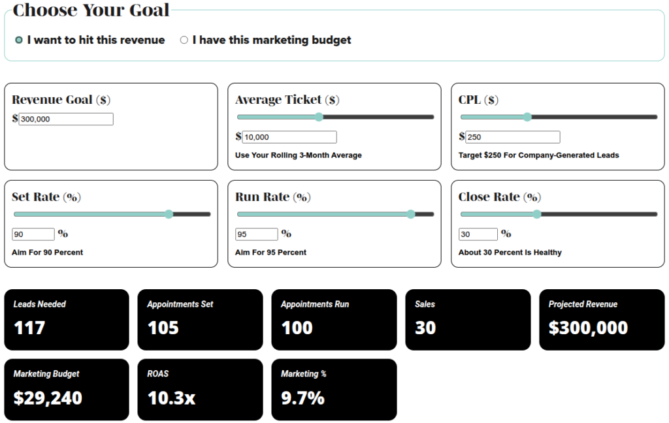The image size is (669, 423).
Task: Select 'I want to hit this revenue' option
Action: [x=20, y=40]
